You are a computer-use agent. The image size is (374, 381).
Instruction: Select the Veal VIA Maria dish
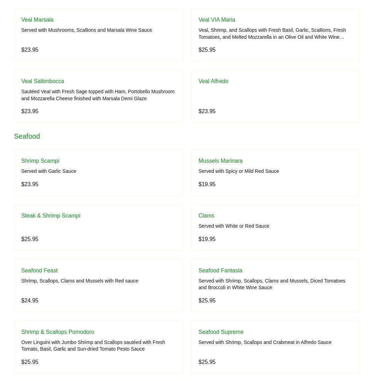(x=217, y=20)
